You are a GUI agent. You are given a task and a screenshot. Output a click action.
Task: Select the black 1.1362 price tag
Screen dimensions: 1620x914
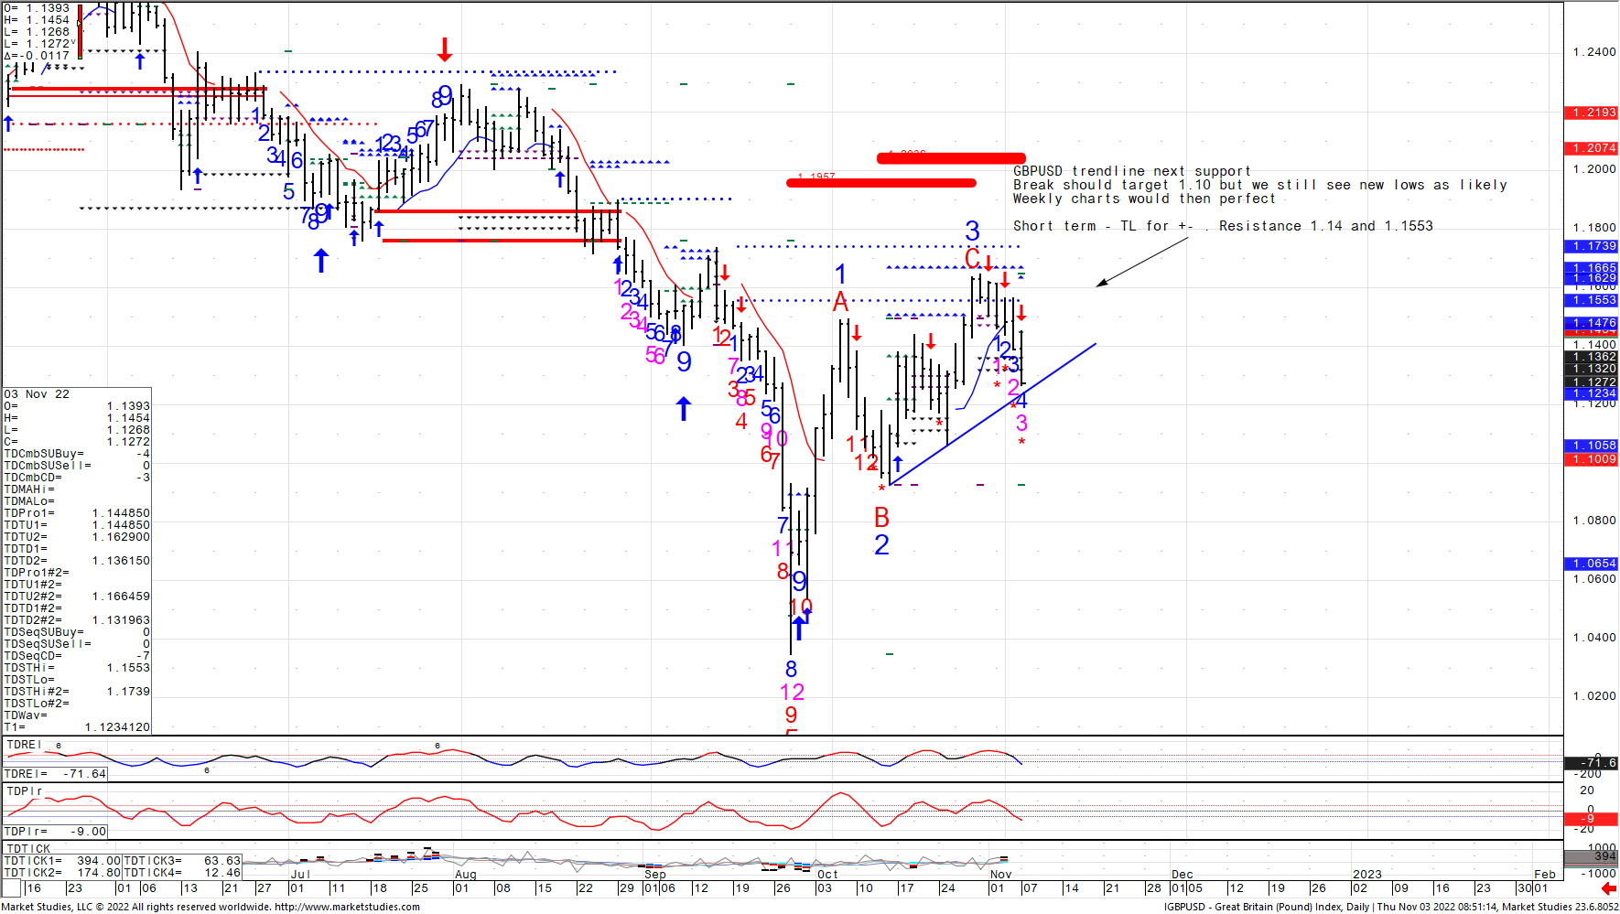click(1591, 357)
